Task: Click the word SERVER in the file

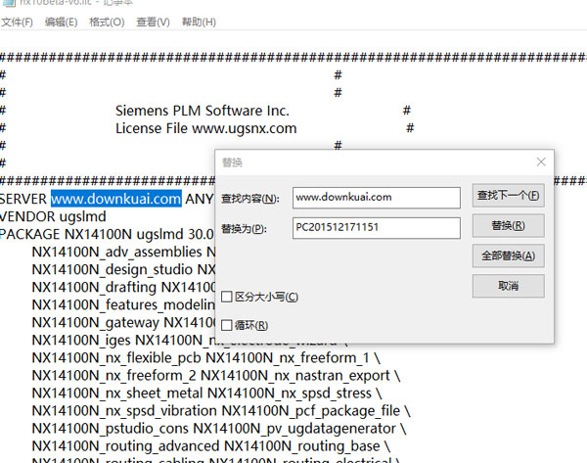Action: (x=23, y=199)
